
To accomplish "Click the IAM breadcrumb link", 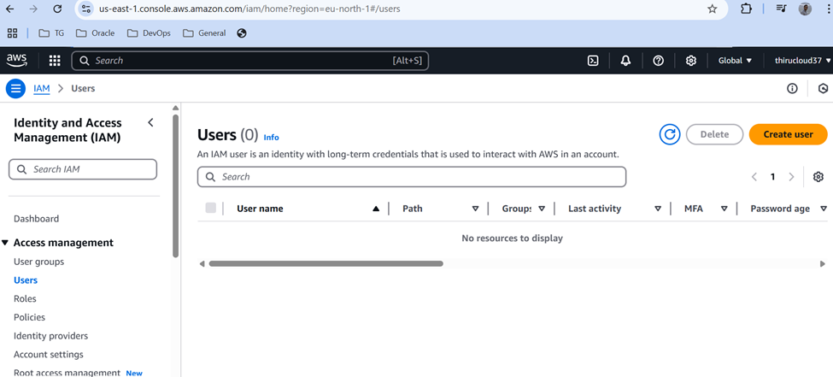I will coord(42,88).
